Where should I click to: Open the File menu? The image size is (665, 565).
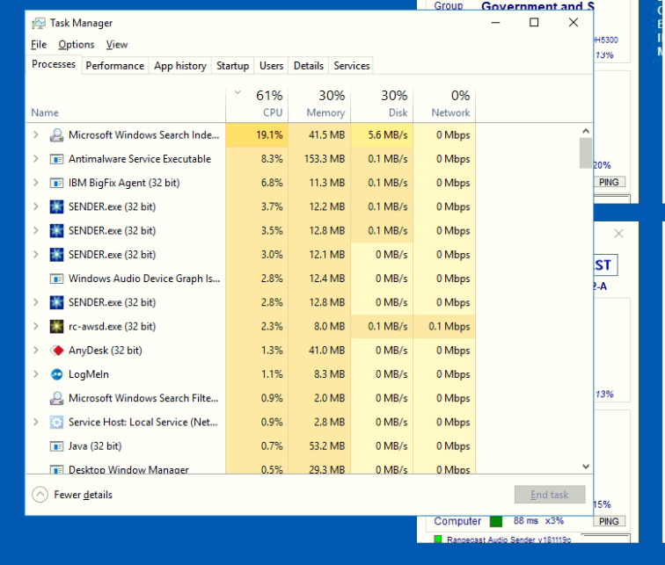[39, 45]
